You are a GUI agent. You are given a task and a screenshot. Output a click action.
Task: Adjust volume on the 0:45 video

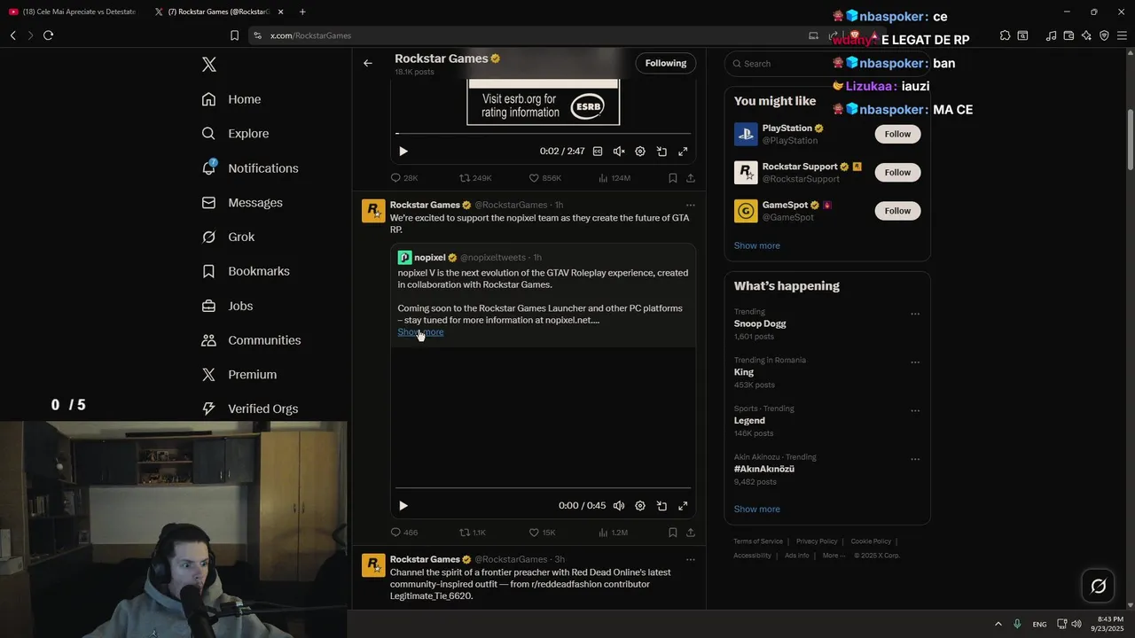click(619, 506)
